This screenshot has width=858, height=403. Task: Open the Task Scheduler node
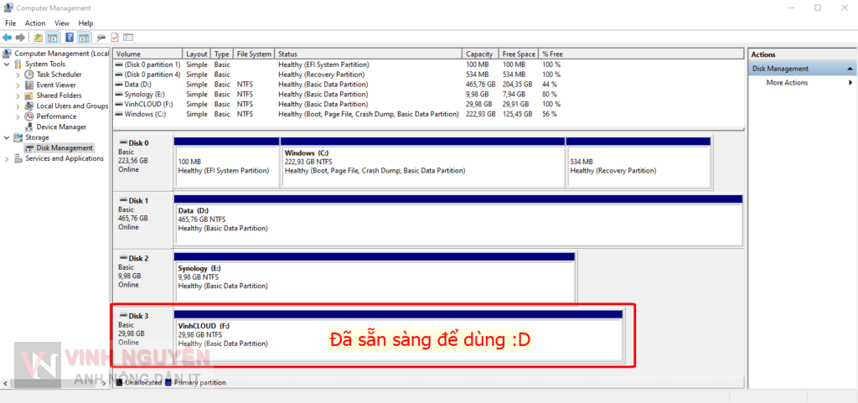click(59, 75)
